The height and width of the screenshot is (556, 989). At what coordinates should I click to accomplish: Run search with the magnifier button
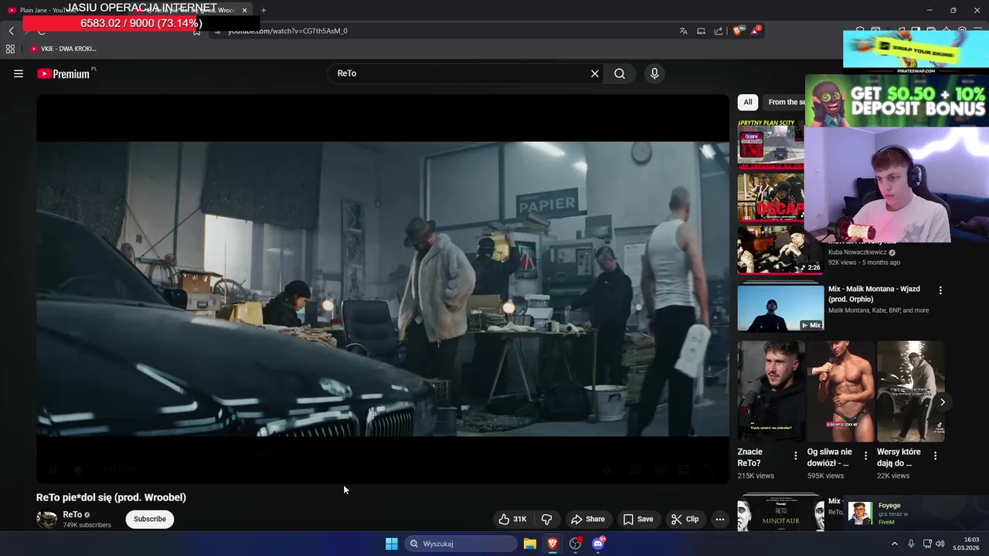(620, 73)
